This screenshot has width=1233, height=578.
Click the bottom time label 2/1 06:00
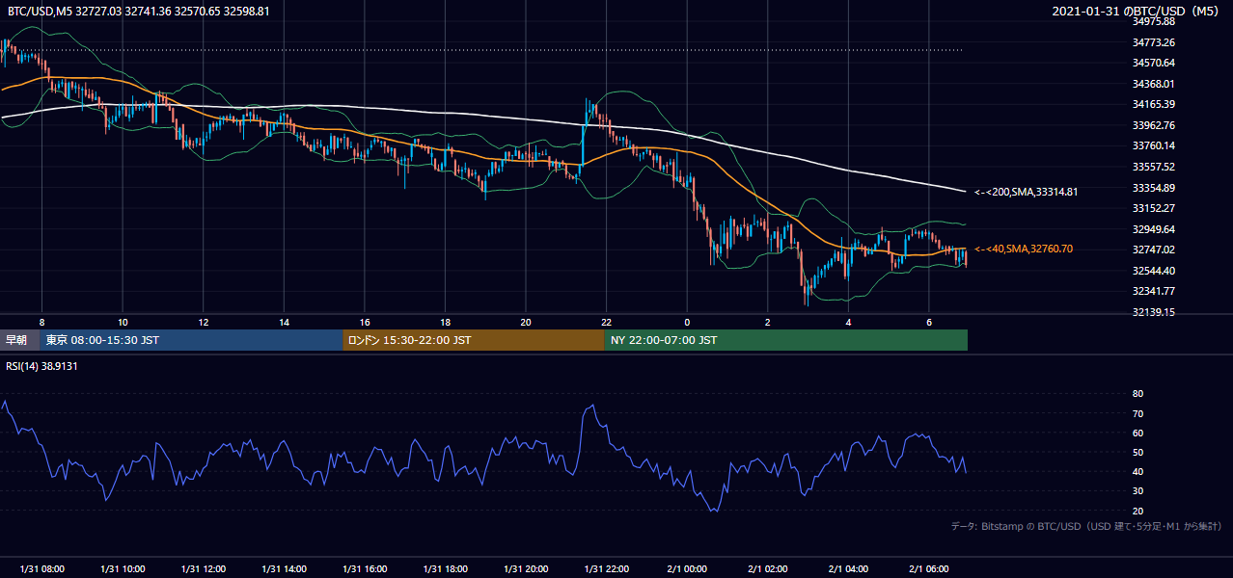(928, 568)
